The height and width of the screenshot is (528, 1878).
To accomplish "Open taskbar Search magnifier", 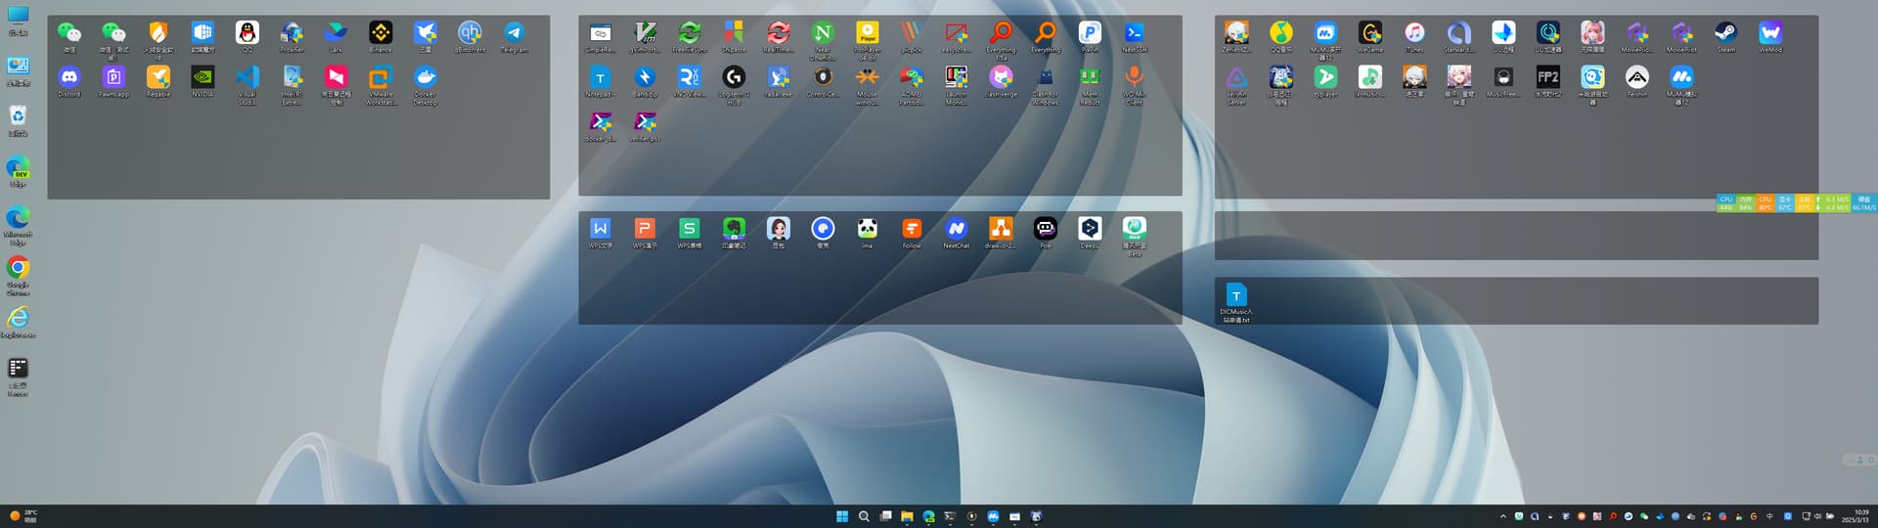I will [x=864, y=516].
